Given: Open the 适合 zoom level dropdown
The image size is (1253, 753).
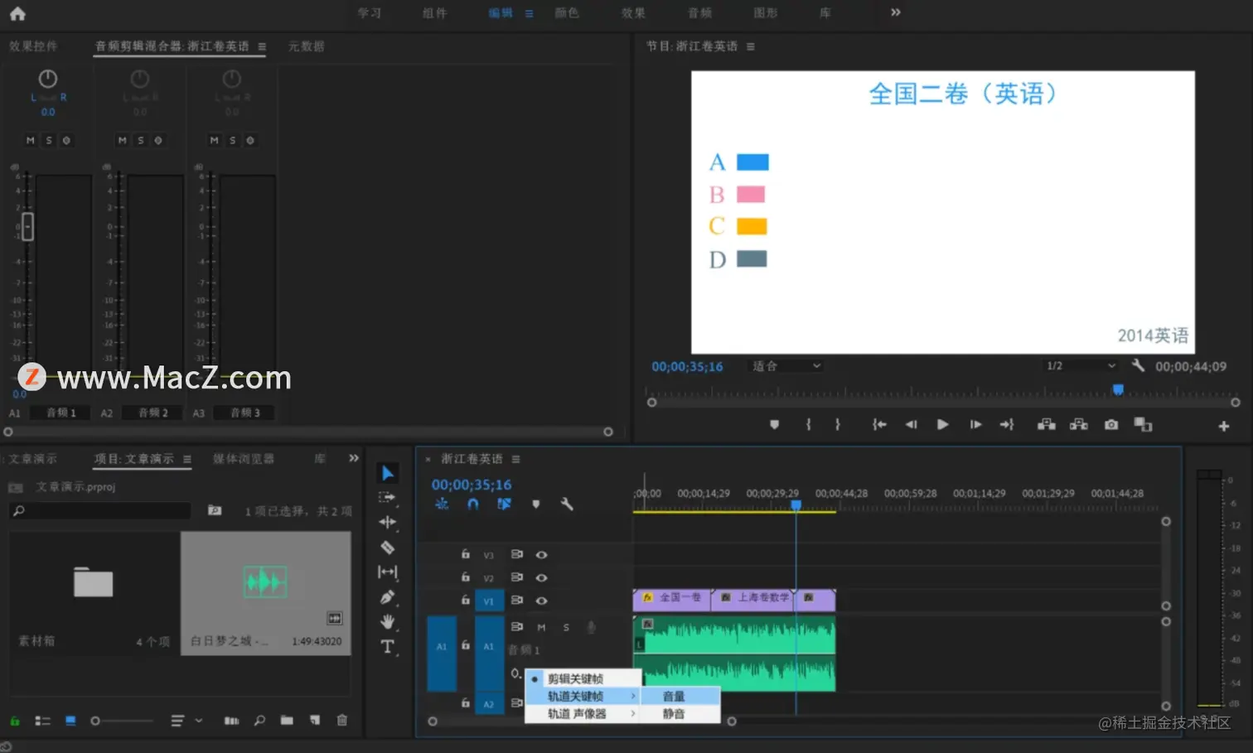Looking at the screenshot, I should coord(786,366).
